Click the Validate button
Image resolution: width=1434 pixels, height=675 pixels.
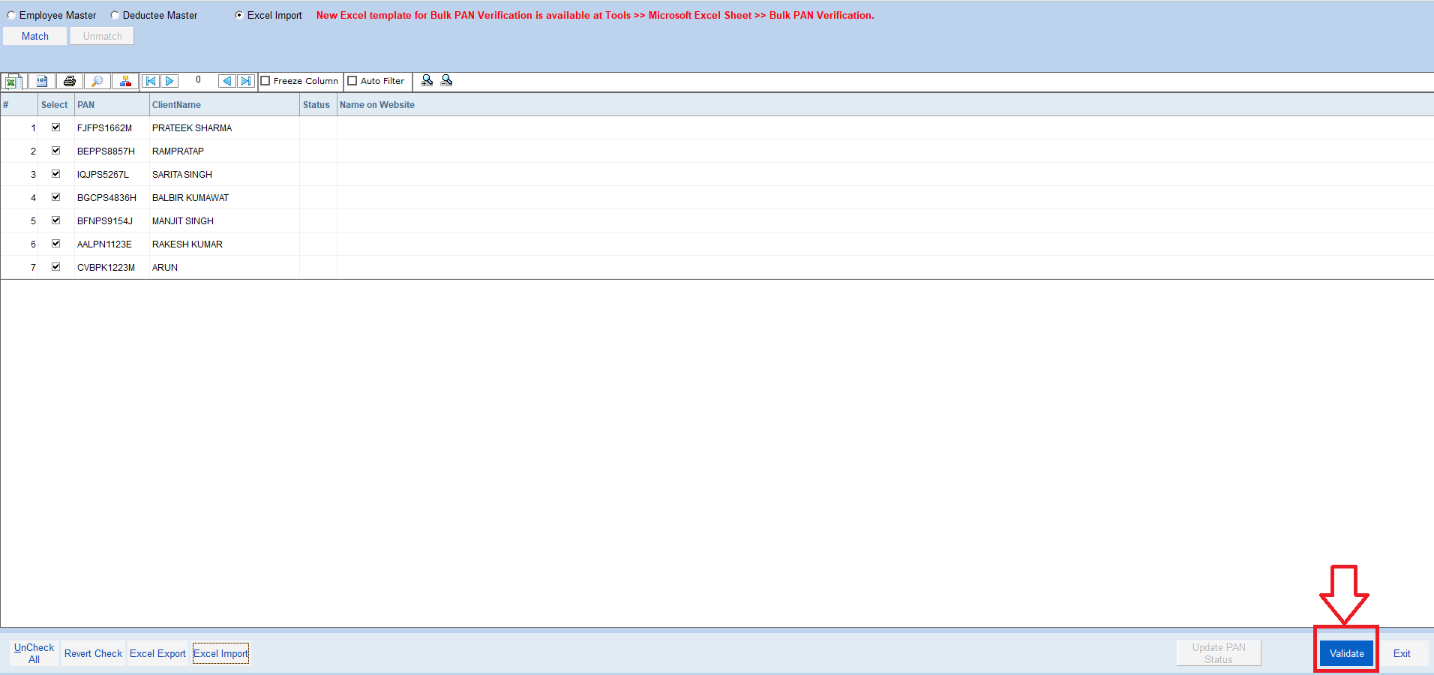click(1347, 653)
